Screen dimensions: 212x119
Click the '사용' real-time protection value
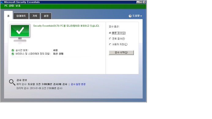[x=55, y=50]
